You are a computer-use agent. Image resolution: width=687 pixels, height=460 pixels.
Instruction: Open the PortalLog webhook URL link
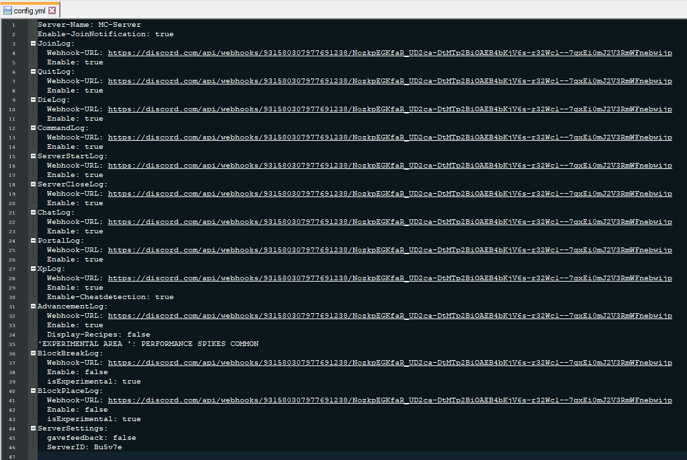point(390,250)
